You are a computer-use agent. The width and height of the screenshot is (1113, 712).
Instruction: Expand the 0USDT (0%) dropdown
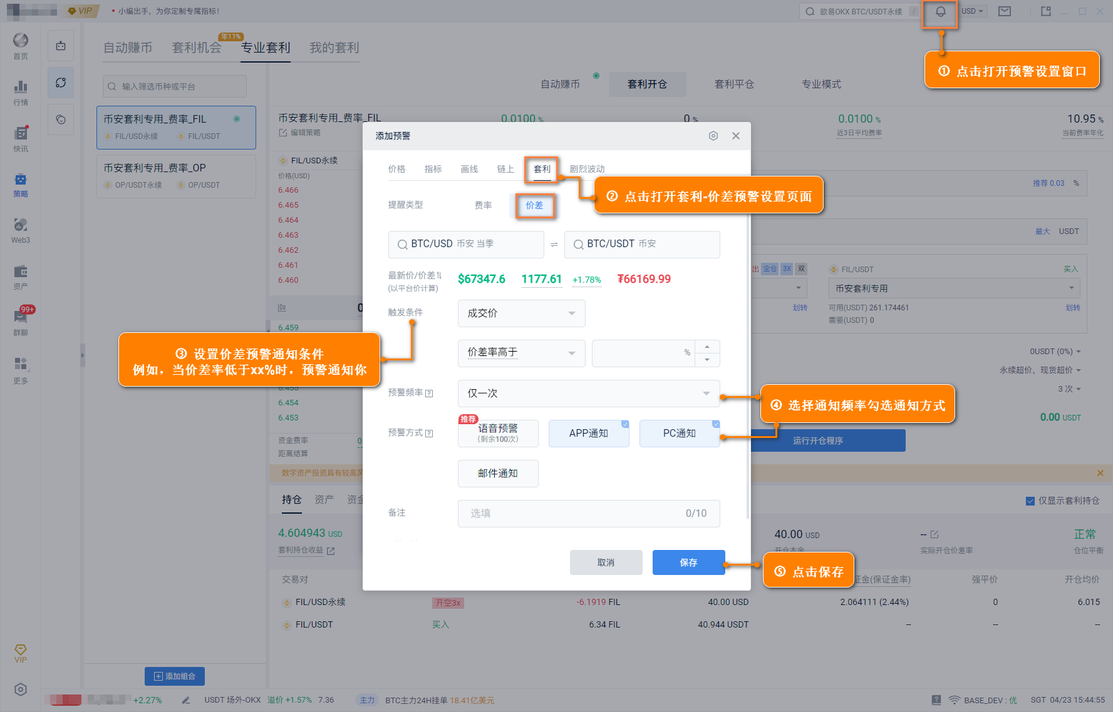1055,352
